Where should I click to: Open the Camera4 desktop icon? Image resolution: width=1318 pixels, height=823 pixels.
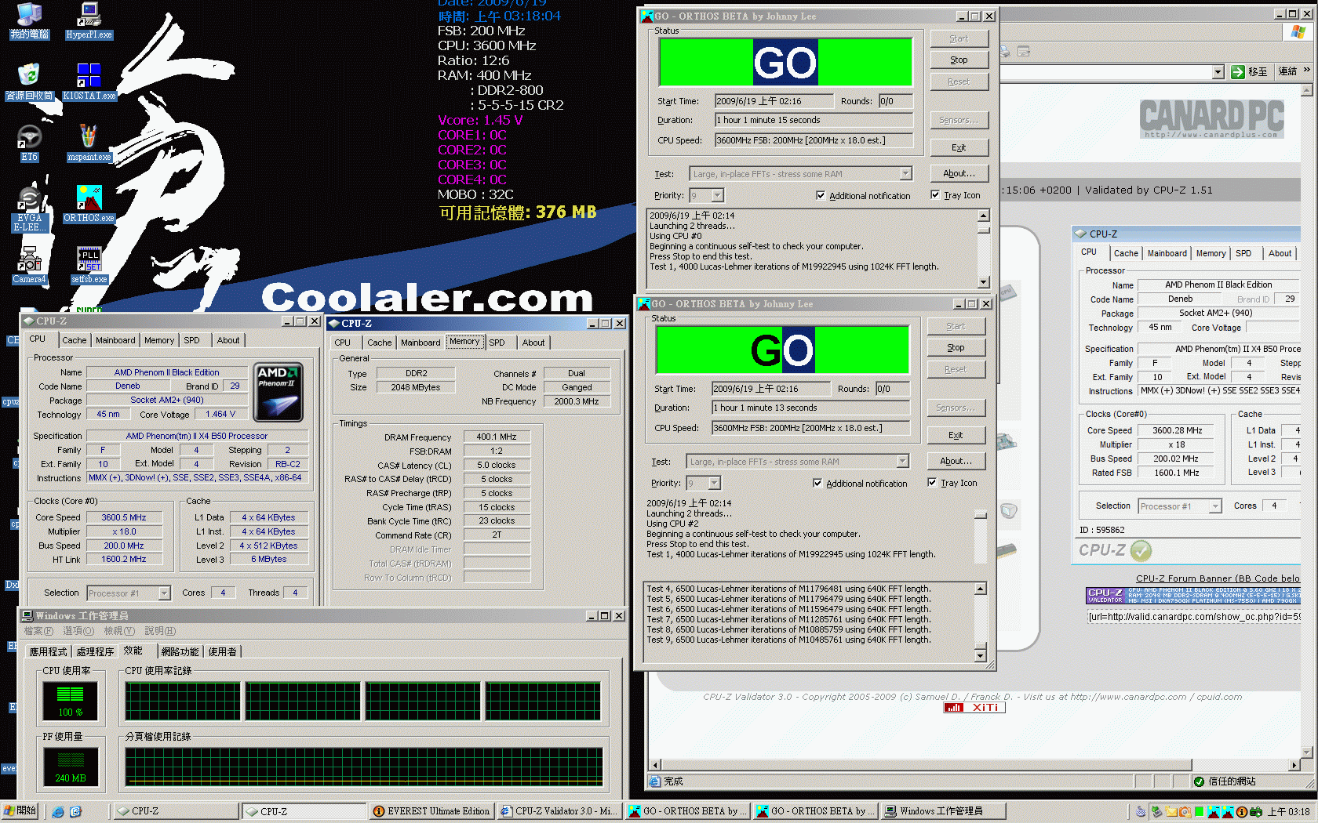(29, 265)
